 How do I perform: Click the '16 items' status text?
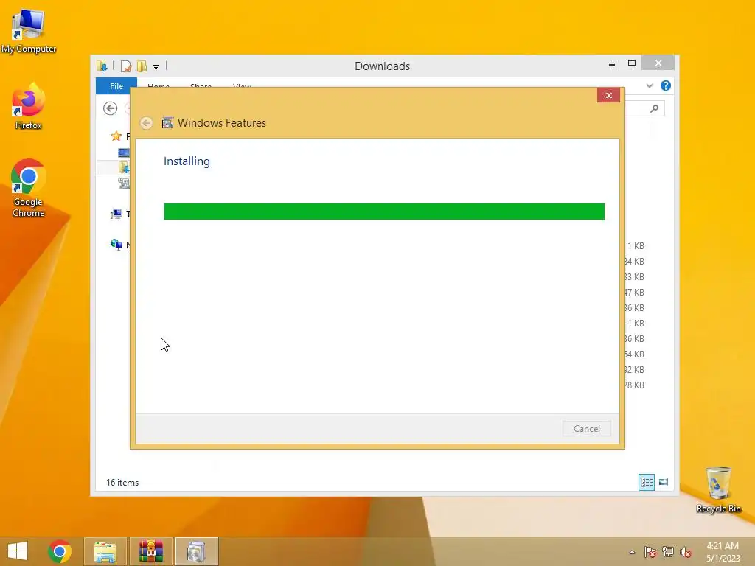click(x=122, y=482)
